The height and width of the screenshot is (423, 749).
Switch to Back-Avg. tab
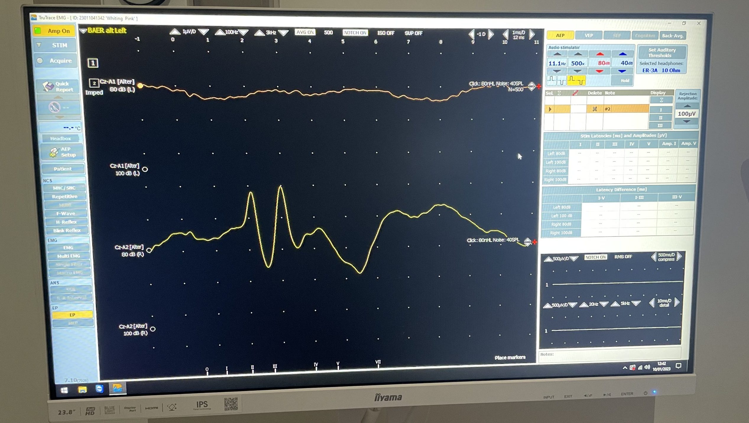click(x=672, y=36)
